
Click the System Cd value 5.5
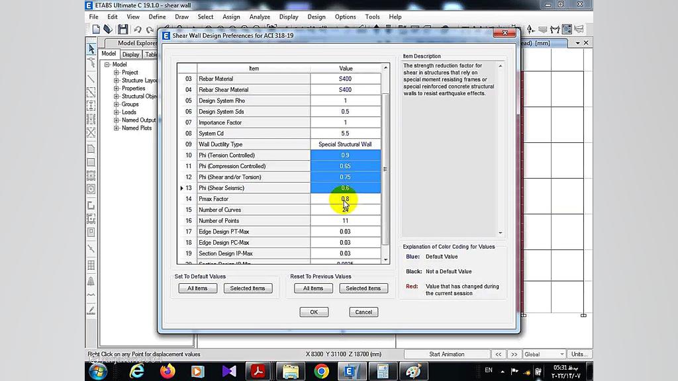click(346, 134)
